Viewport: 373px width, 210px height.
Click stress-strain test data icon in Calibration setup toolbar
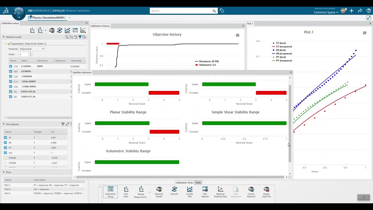click(32, 30)
